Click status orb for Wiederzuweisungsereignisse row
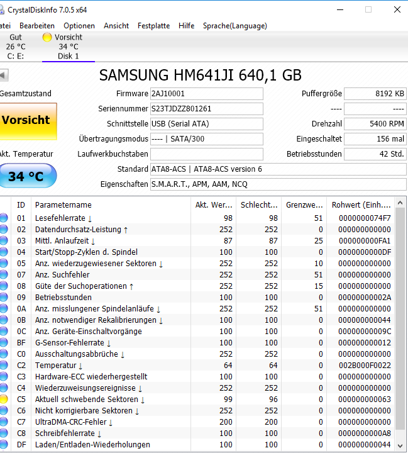Image resolution: width=408 pixels, height=453 pixels. coord(4,388)
